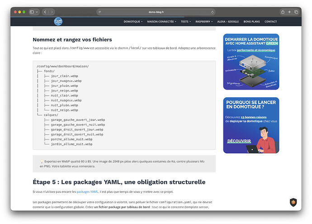This screenshot has width=312, height=224.
Task: Click the fonds/ folder line
Action: 49,71
